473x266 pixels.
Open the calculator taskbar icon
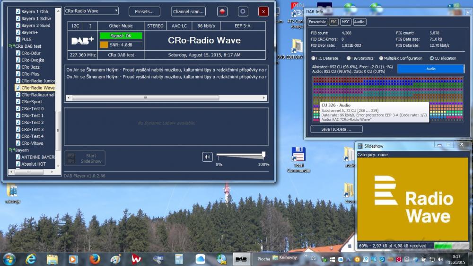179,259
